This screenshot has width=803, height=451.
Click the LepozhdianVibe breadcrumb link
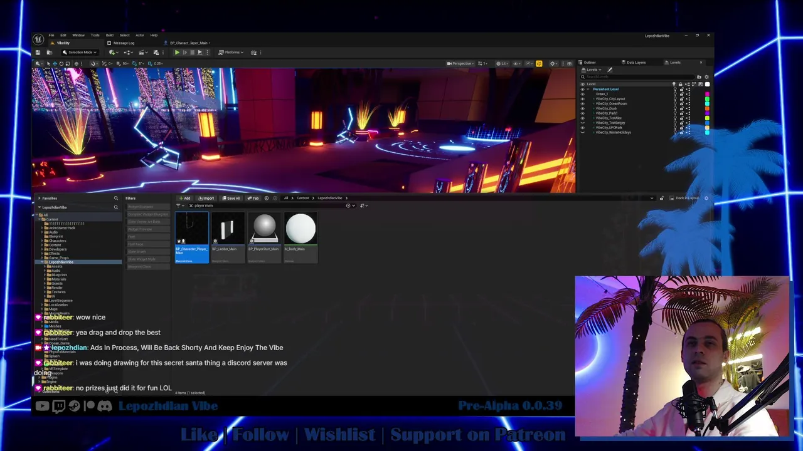[329, 199]
